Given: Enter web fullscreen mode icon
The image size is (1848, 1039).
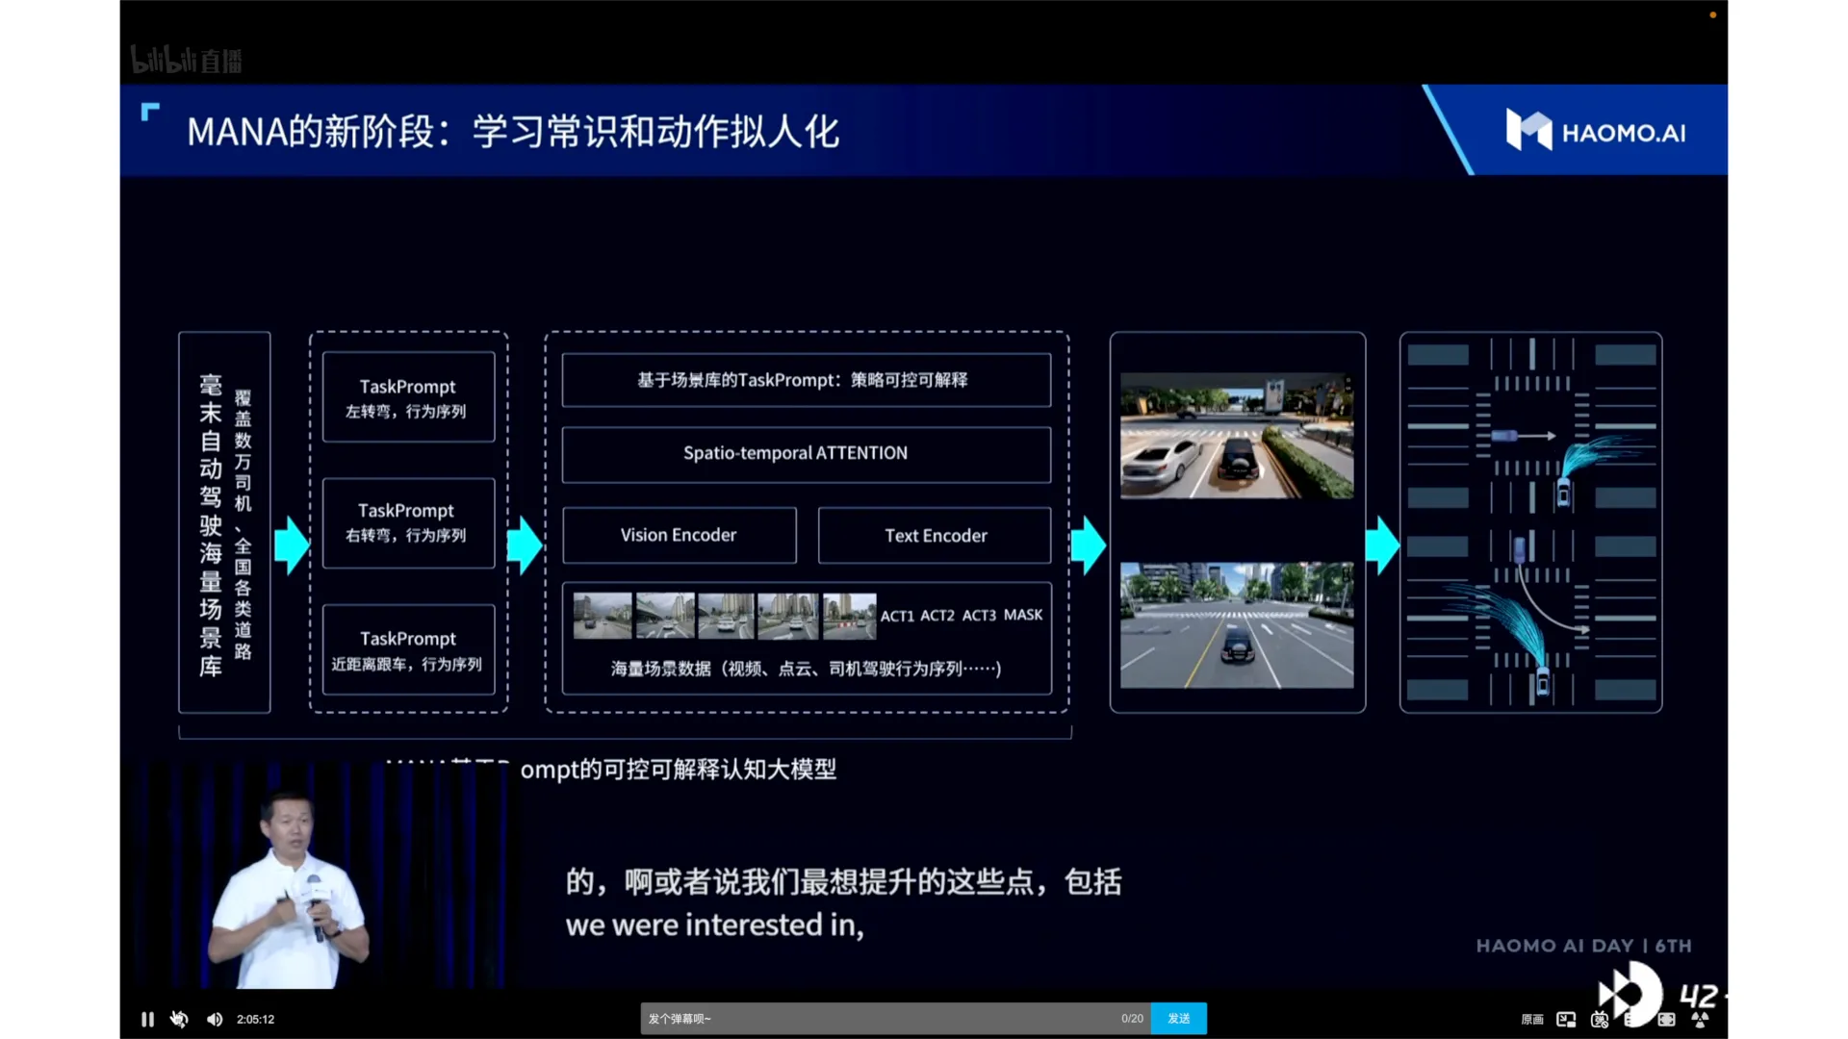Looking at the screenshot, I should pos(1666,1019).
